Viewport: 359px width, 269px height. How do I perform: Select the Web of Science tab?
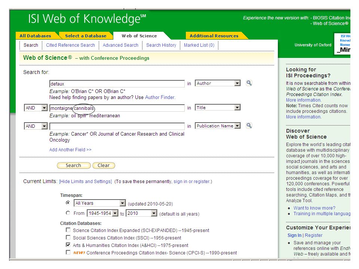click(139, 36)
